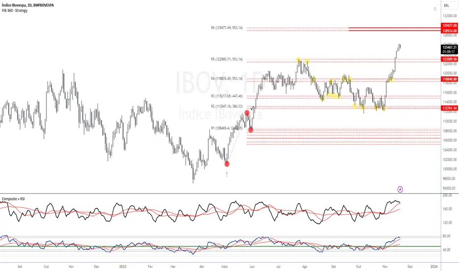Click the 112761.54 red price label

[449, 108]
